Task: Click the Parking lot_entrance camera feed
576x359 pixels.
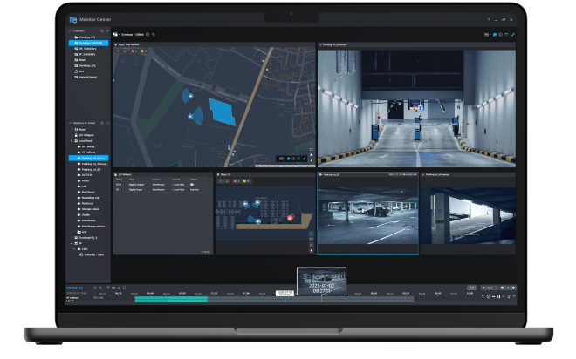Action: coord(416,109)
